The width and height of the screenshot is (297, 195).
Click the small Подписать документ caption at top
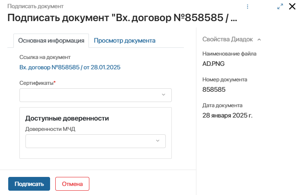(35, 6)
